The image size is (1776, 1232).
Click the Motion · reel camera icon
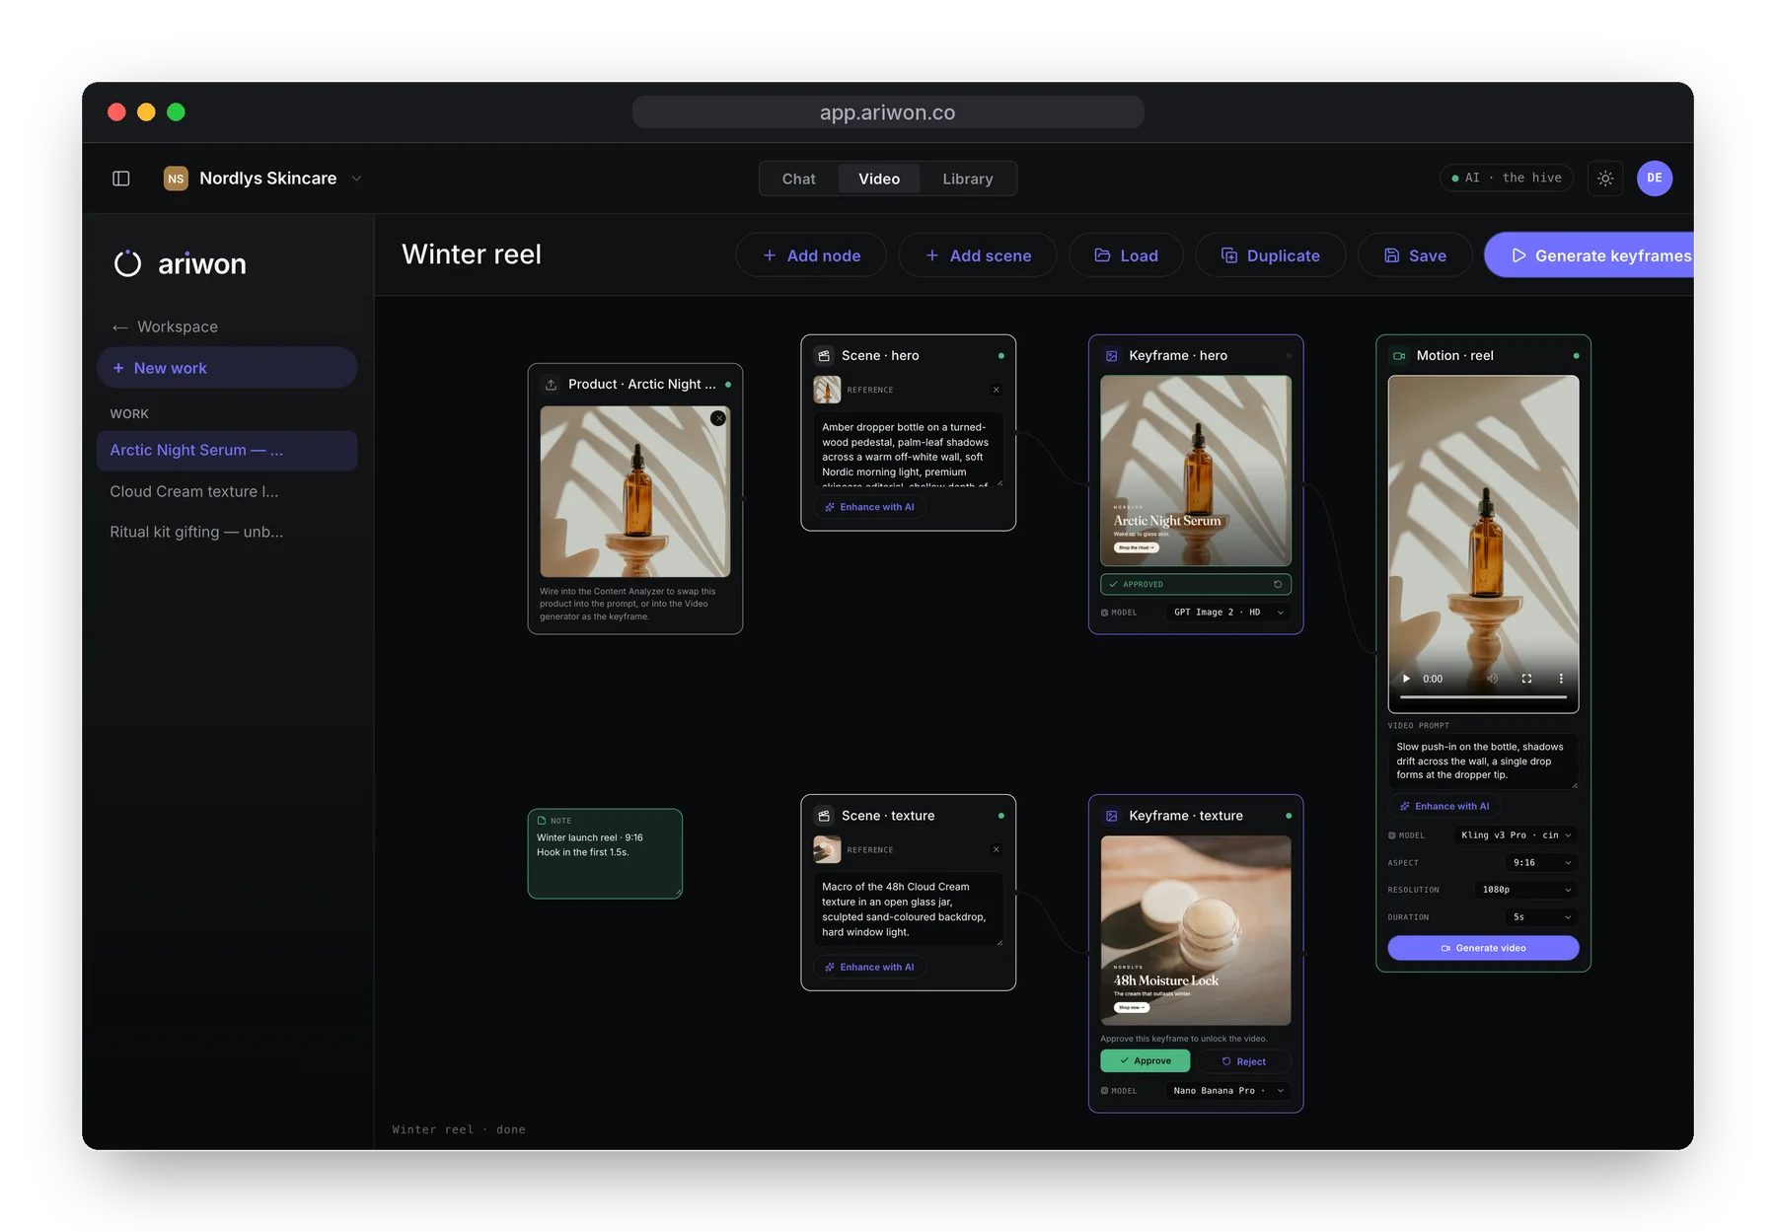(1399, 356)
